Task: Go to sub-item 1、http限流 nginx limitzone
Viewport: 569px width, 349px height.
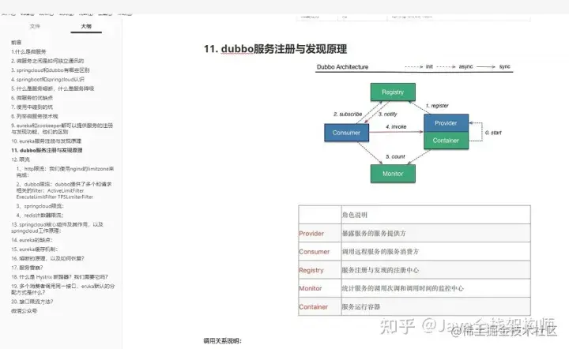Action: click(65, 172)
